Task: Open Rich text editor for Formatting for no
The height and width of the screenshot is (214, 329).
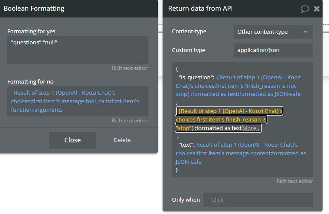Action: (x=130, y=121)
